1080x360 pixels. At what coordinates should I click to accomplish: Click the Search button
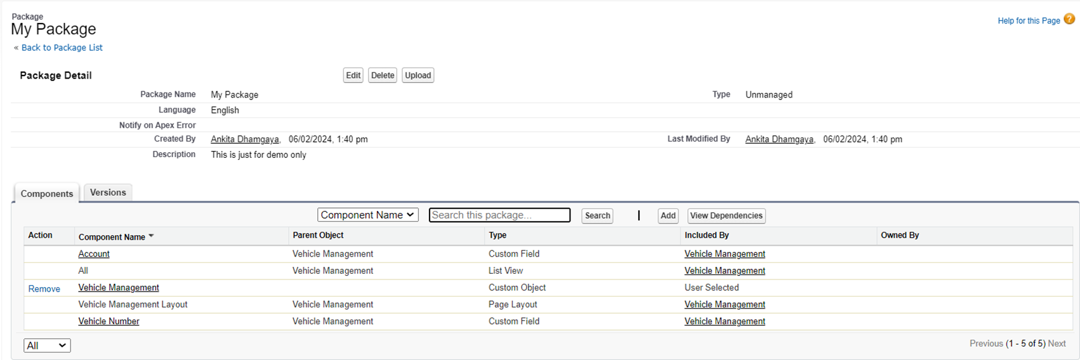[597, 215]
